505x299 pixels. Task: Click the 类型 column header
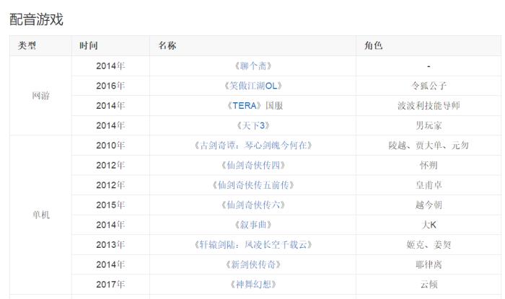point(27,45)
